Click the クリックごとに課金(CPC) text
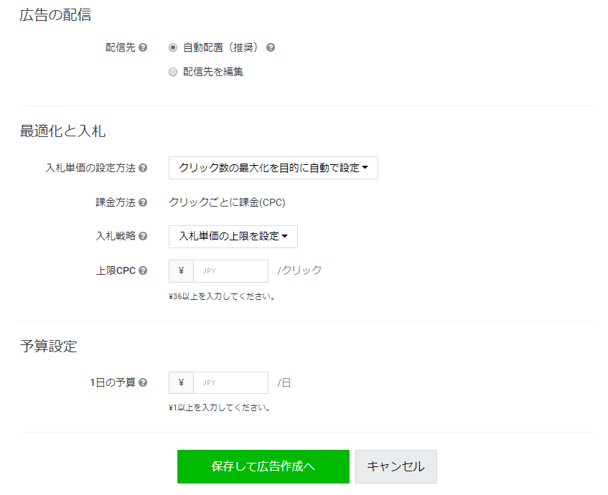Viewport: 608px width, 495px height. [x=227, y=202]
